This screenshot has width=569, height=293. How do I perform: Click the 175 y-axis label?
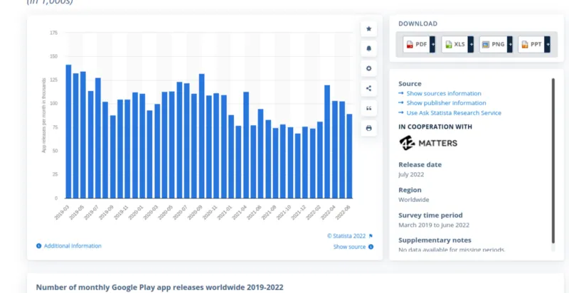pyautogui.click(x=53, y=33)
